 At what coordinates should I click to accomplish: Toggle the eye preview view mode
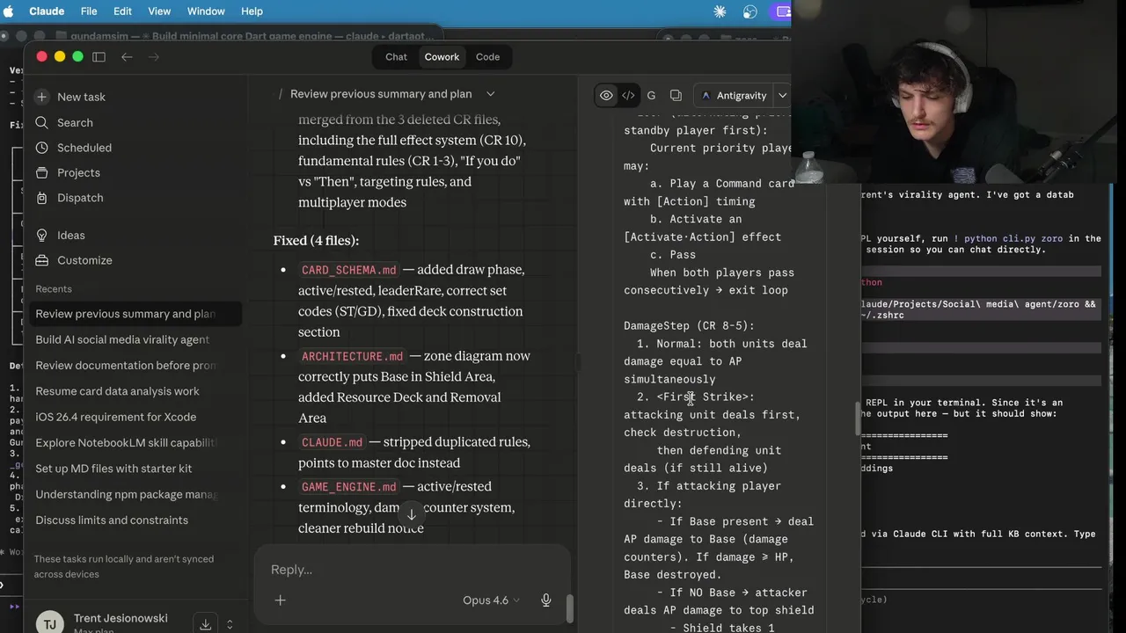click(x=606, y=95)
